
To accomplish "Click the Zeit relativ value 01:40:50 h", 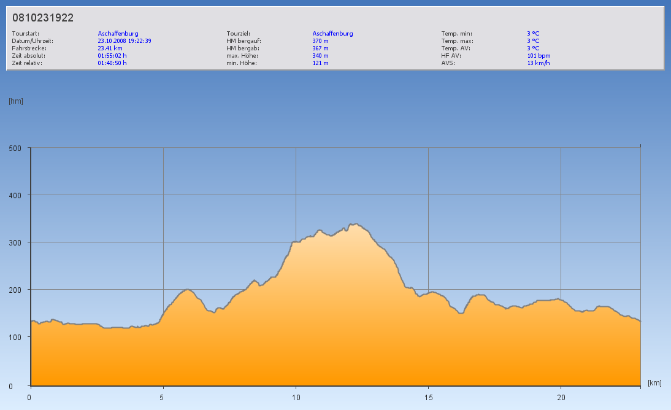I will [x=112, y=63].
